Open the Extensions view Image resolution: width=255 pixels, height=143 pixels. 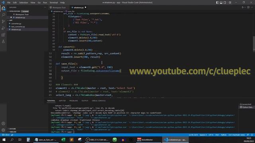3,35
